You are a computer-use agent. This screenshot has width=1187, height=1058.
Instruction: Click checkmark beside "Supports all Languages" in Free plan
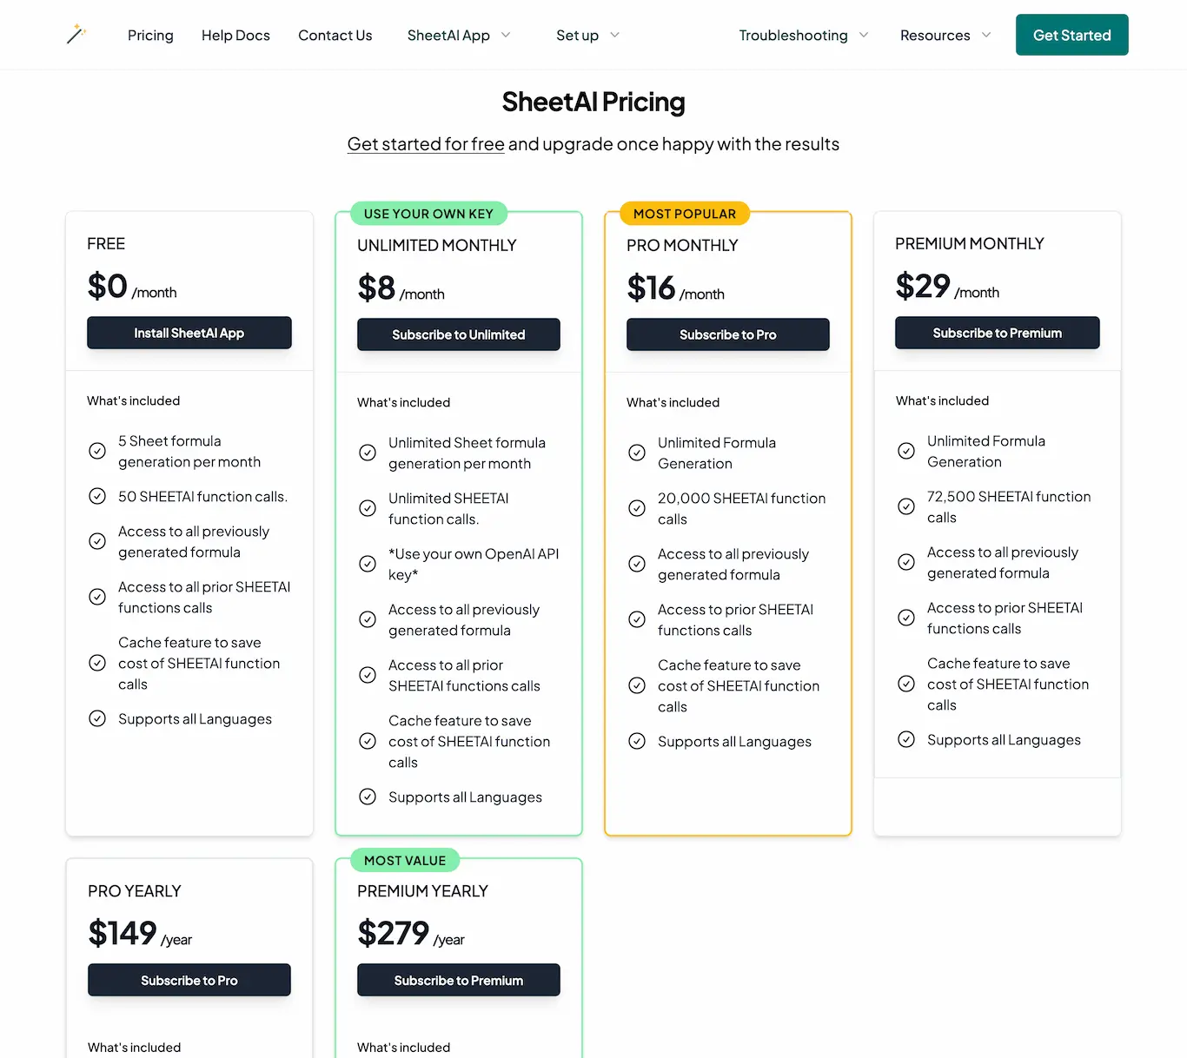point(97,718)
